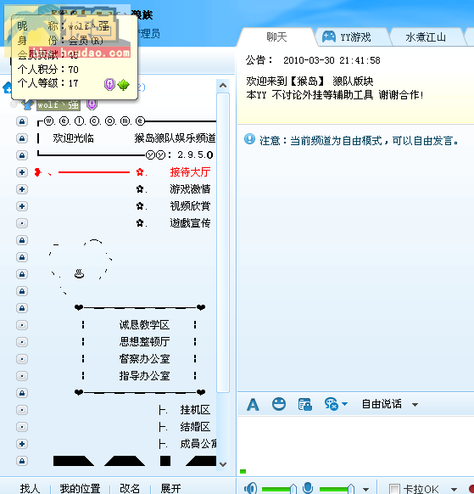Click the info icon beside 注意 notice
Image resolution: width=474 pixels, height=494 pixels.
pyautogui.click(x=249, y=139)
